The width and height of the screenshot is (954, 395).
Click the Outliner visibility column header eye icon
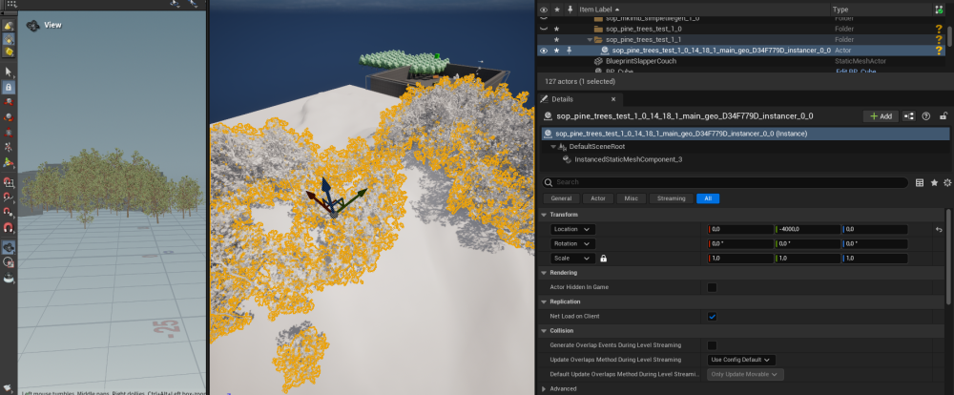coord(544,10)
